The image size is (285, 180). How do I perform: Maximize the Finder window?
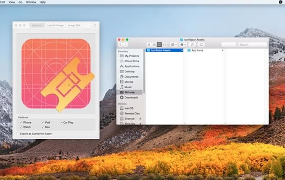(x=127, y=39)
